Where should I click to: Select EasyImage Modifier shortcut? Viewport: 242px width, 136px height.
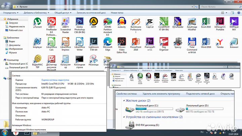(x=192, y=24)
